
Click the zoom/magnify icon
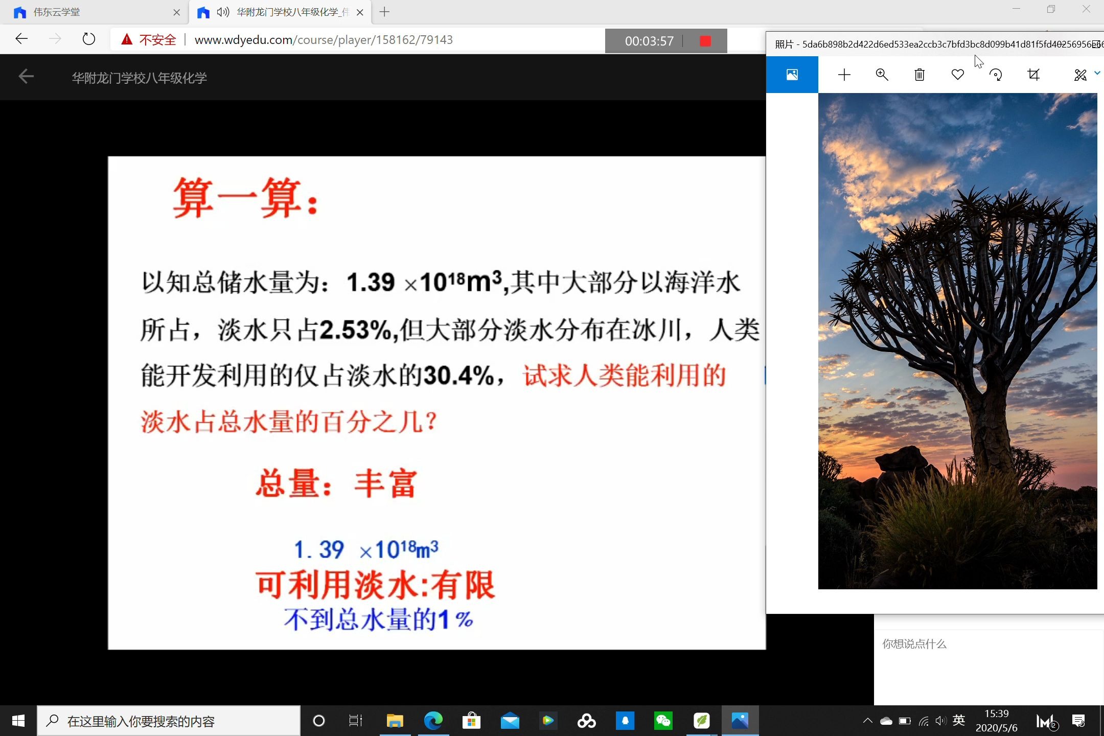pos(881,75)
